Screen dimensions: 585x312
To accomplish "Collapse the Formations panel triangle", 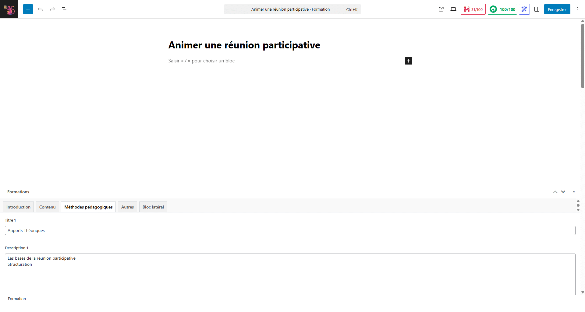I will point(574,192).
